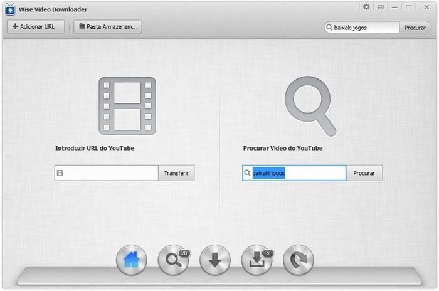This screenshot has height=291, width=439.
Task: Click the large magnifying glass icon
Action: (310, 107)
